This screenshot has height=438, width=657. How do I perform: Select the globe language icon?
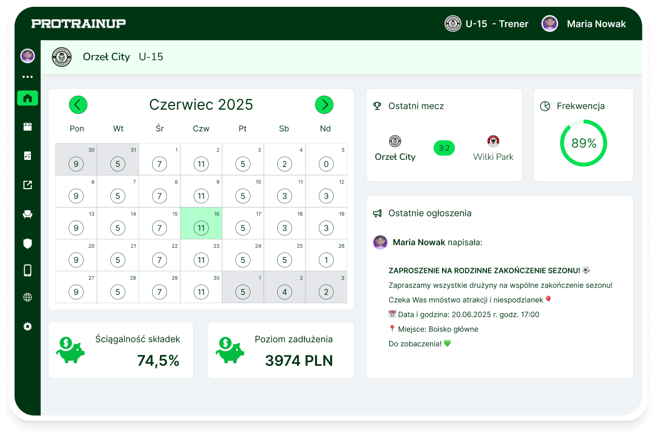[28, 297]
